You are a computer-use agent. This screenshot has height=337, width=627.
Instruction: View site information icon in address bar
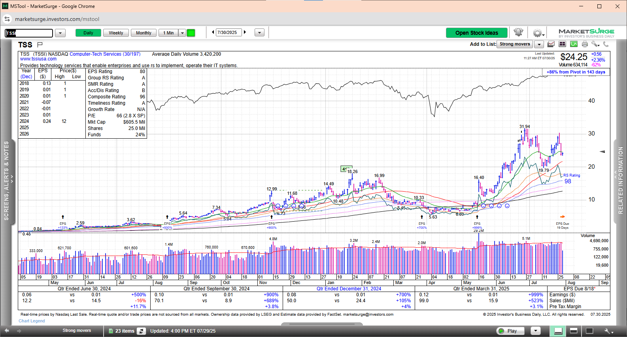(x=7, y=19)
